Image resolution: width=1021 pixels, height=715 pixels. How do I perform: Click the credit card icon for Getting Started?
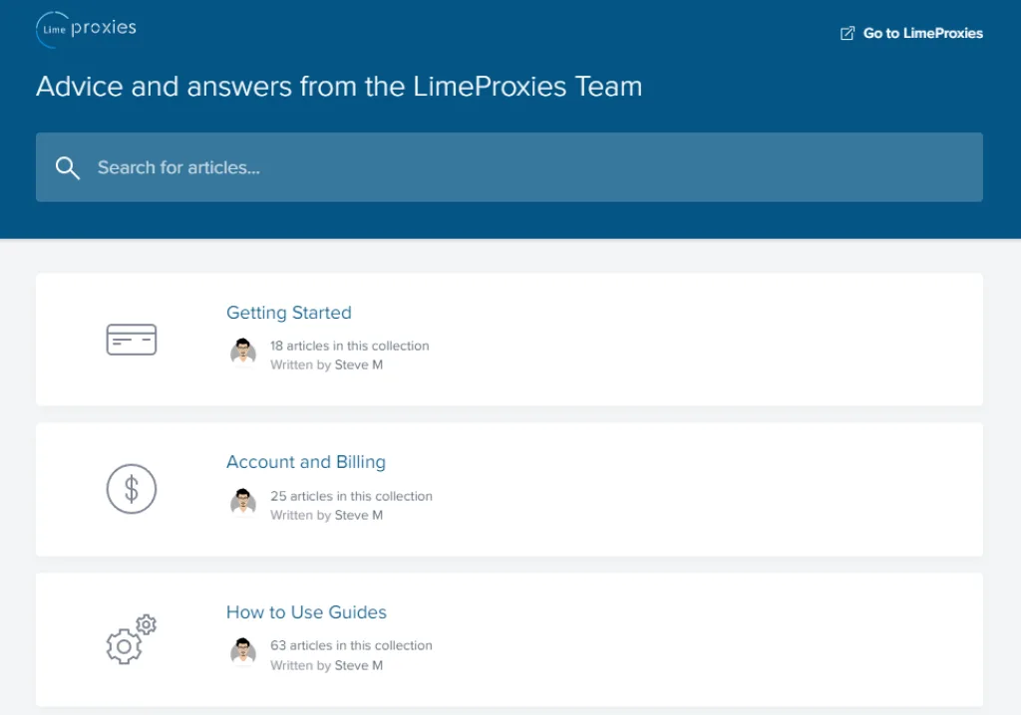(132, 340)
